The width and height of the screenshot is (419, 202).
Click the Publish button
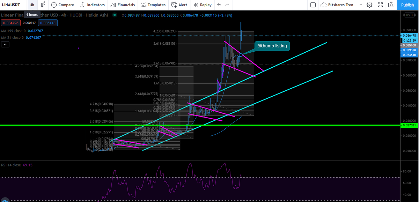pyautogui.click(x=407, y=5)
